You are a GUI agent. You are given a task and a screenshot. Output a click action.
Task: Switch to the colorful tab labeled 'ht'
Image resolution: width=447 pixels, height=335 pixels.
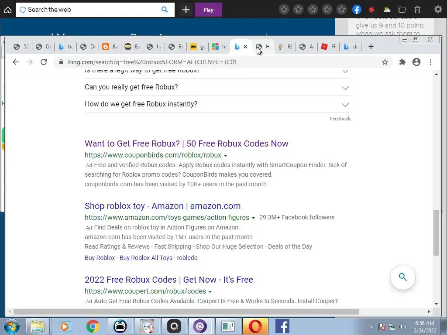[220, 47]
